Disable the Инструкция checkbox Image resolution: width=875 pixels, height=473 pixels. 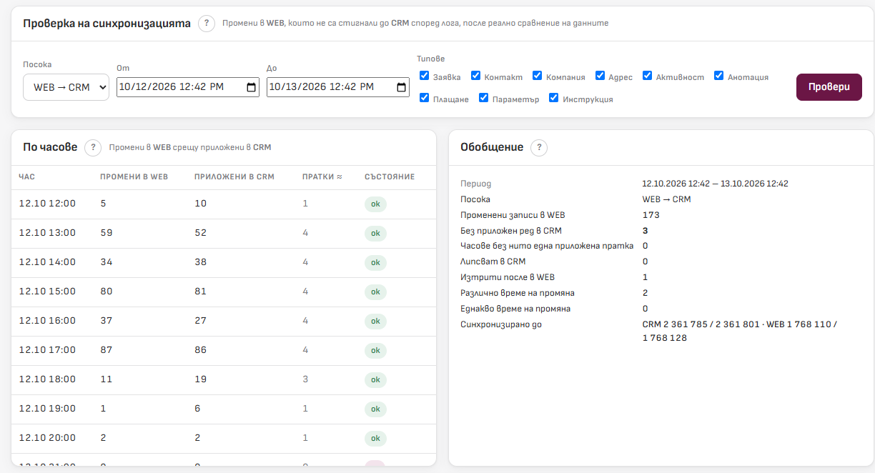click(554, 98)
